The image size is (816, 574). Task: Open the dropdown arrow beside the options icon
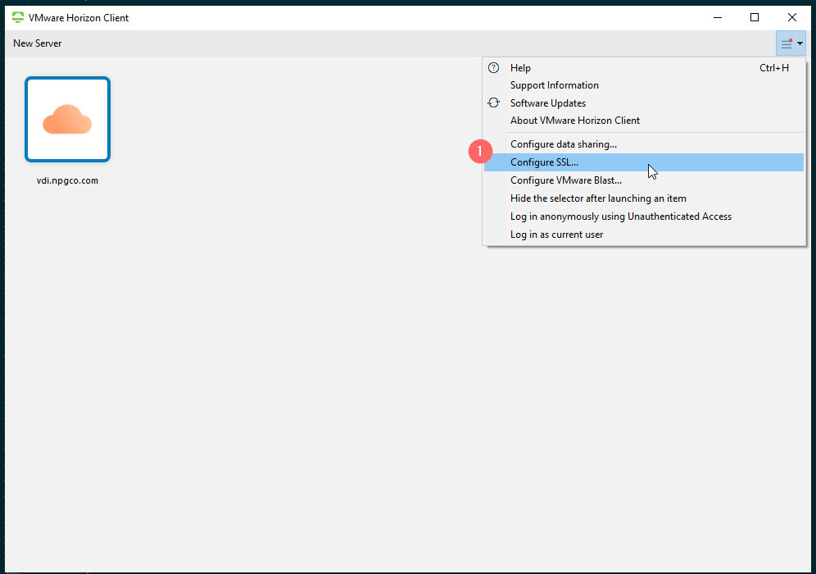pyautogui.click(x=799, y=43)
